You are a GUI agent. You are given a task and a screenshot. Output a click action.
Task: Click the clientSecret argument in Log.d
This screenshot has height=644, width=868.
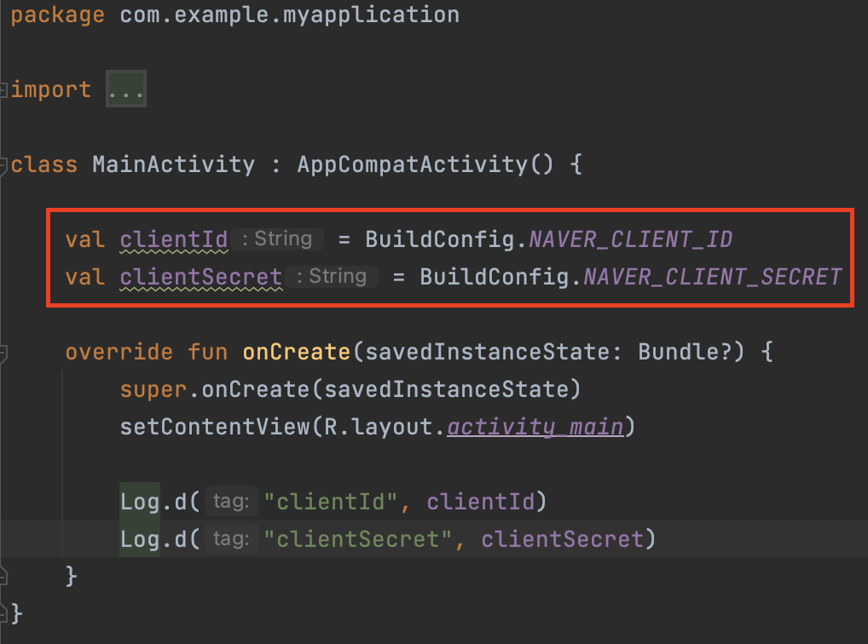[x=563, y=539]
